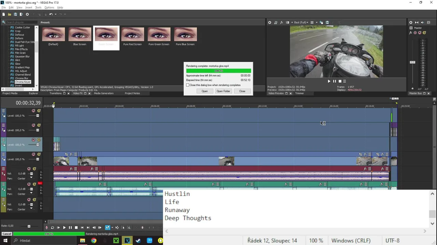Solo video track 2 with its solo icon
The height and width of the screenshot is (245, 437).
pyautogui.click(x=39, y=125)
